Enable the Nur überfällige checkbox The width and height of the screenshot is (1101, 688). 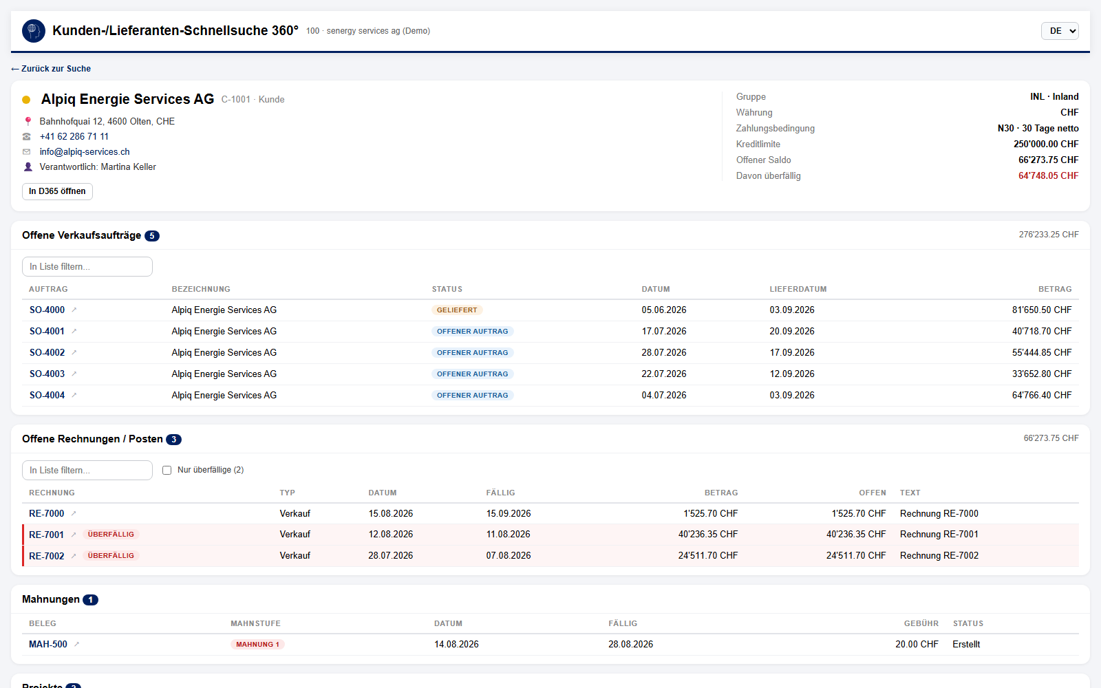(167, 471)
